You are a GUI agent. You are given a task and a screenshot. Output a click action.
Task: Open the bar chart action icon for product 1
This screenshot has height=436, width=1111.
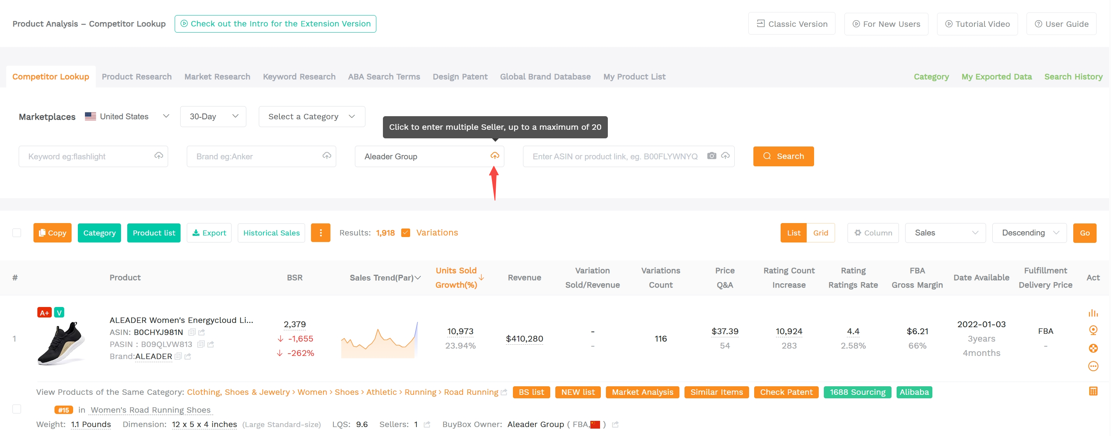click(x=1093, y=313)
